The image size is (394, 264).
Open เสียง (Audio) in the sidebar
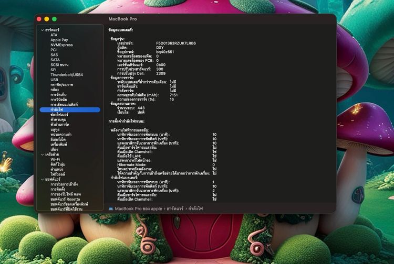(54, 149)
